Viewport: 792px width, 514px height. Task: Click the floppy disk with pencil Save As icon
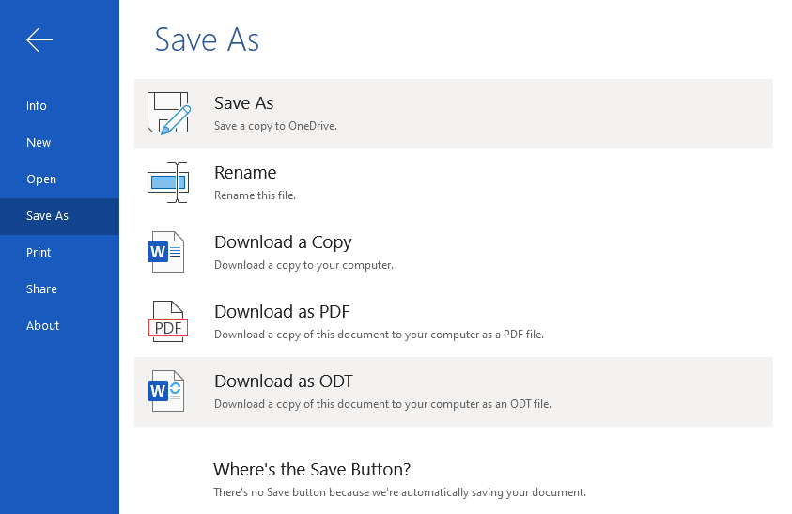(169, 113)
